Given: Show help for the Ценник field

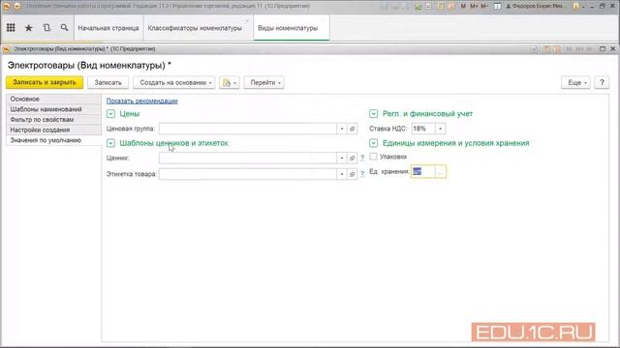Looking at the screenshot, I should tap(362, 158).
